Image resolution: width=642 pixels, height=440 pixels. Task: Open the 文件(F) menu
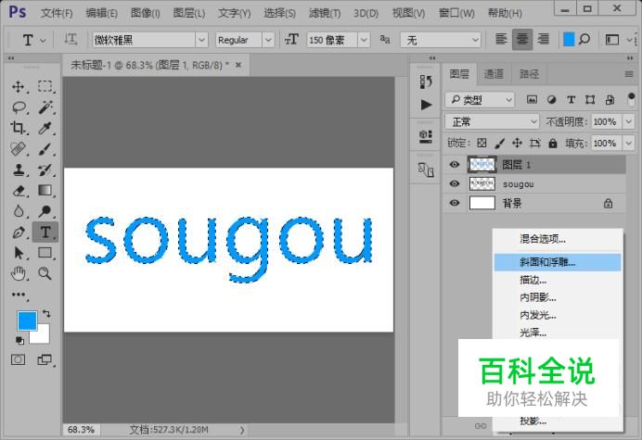[x=57, y=13]
